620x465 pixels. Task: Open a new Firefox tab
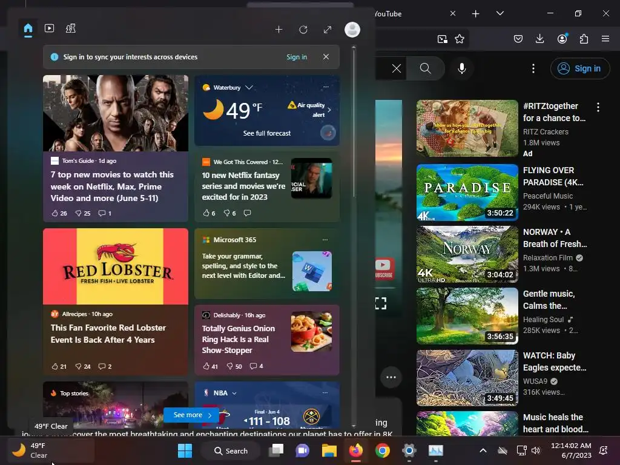pyautogui.click(x=476, y=14)
